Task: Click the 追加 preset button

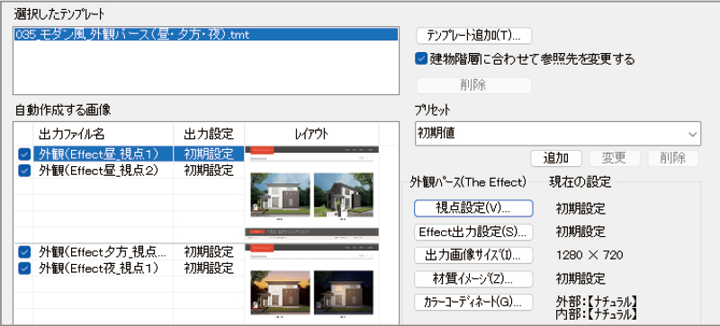Action: (555, 158)
